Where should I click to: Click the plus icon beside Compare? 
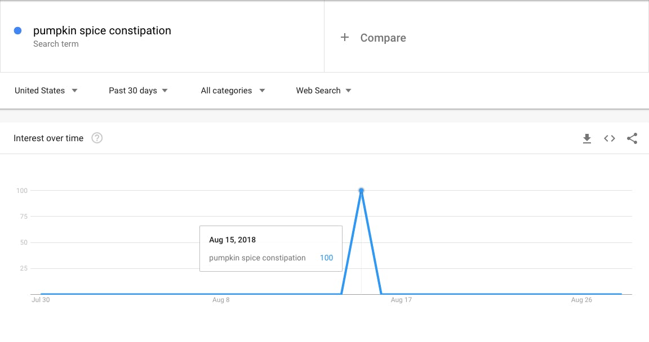click(345, 38)
